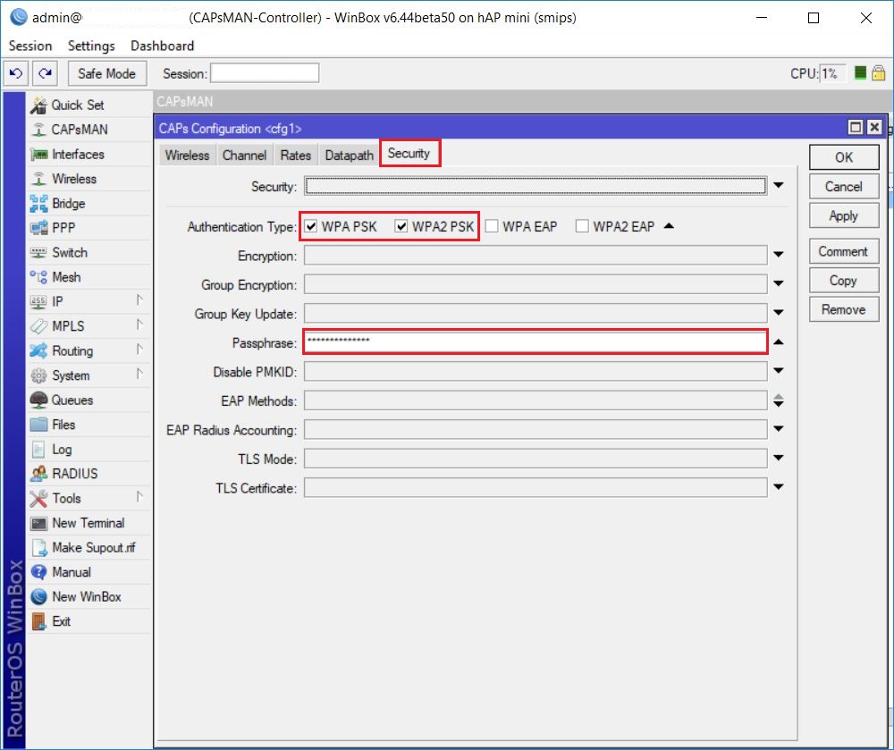The height and width of the screenshot is (750, 894).
Task: Collapse the Authentication Type field arrow
Action: click(x=670, y=226)
